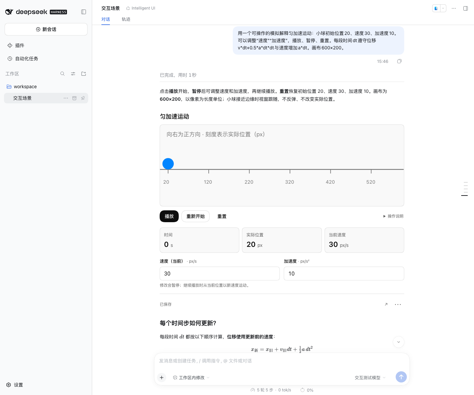Click the 每个时间步如何更新? heading
474x395 pixels.
coord(188,323)
